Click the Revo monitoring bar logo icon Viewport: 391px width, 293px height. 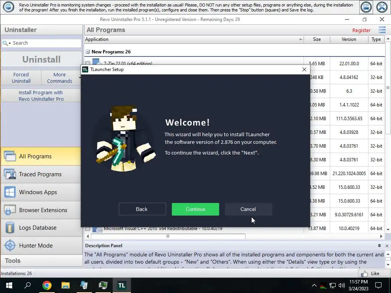click(x=8, y=7)
